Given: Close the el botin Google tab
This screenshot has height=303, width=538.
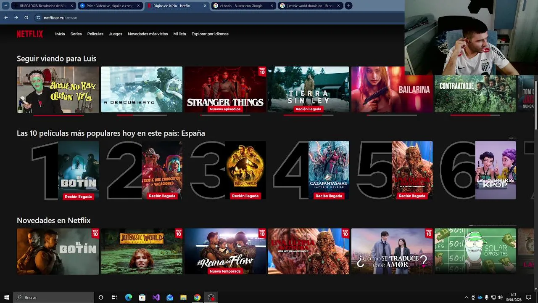Looking at the screenshot, I should (x=272, y=6).
